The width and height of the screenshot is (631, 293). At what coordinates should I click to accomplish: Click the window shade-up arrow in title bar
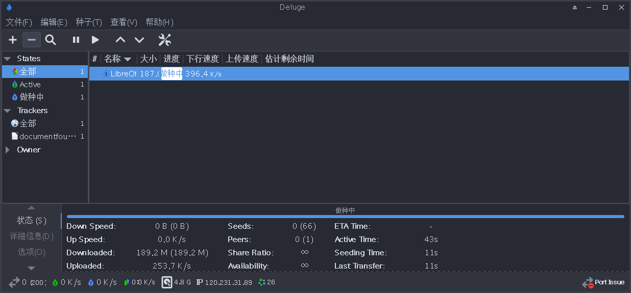pos(575,7)
